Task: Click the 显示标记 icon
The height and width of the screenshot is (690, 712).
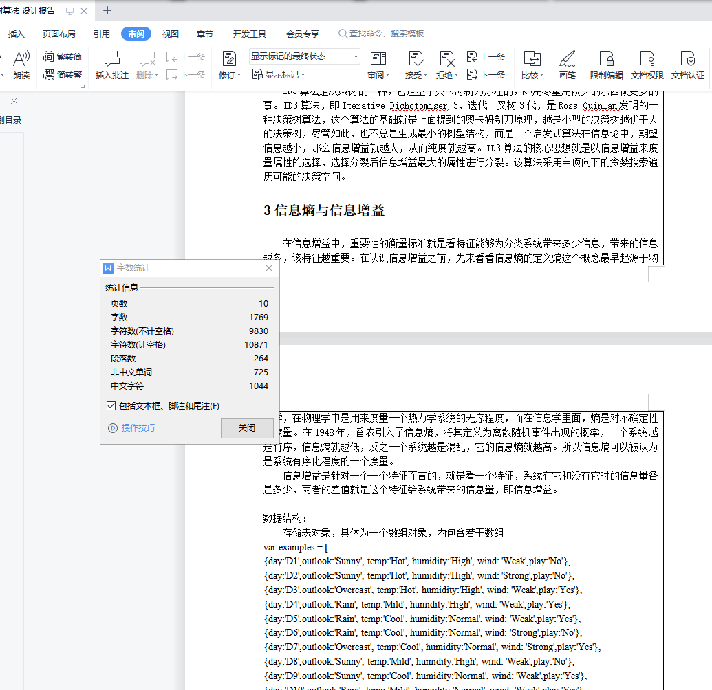Action: (257, 74)
